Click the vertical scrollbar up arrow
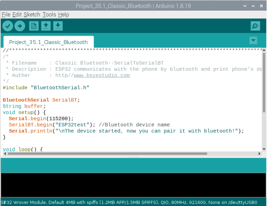The height and width of the screenshot is (206, 267). (264, 50)
